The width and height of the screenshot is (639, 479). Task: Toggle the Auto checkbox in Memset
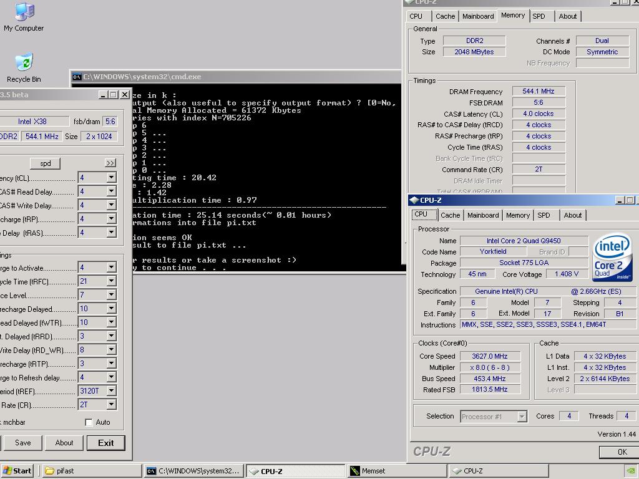pos(89,422)
